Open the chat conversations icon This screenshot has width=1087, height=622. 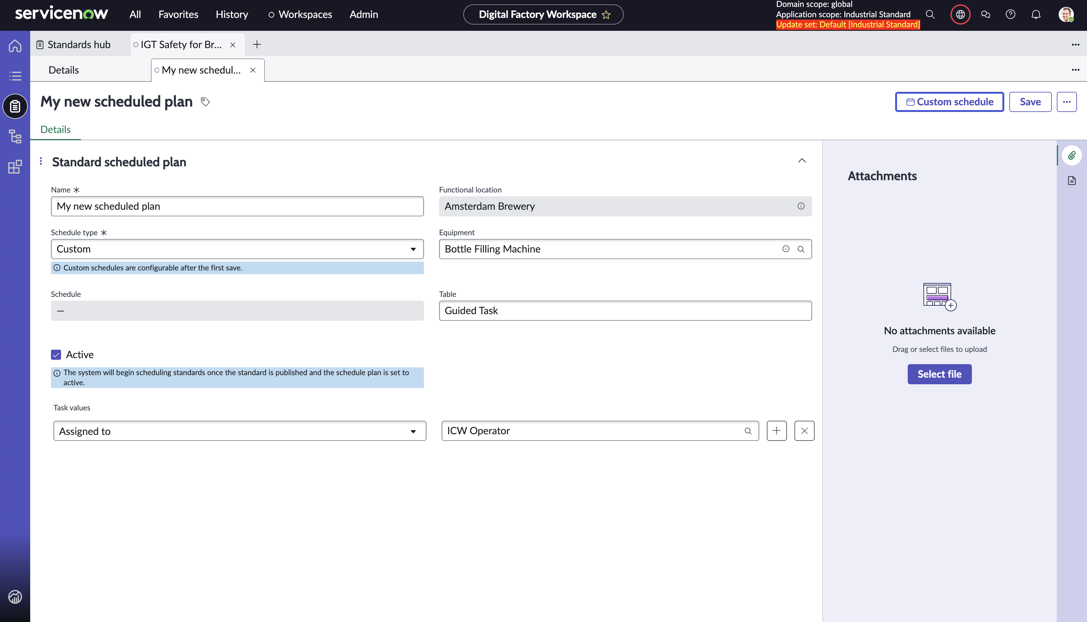point(986,14)
